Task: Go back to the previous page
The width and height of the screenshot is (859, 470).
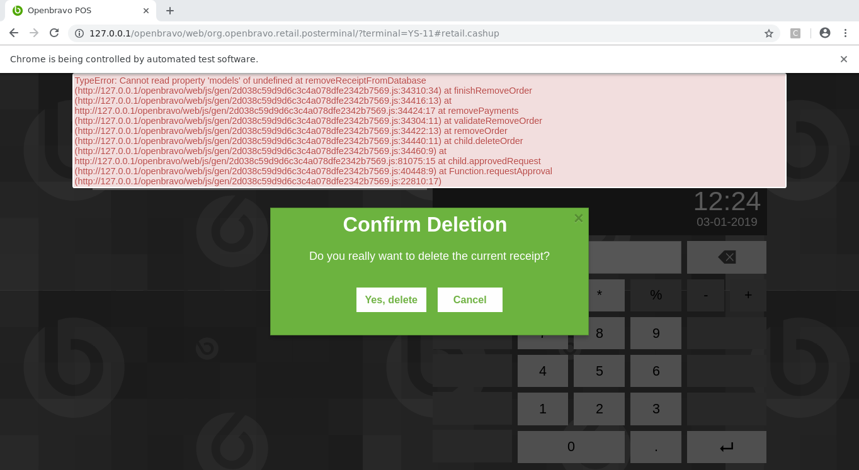Action: pos(14,33)
